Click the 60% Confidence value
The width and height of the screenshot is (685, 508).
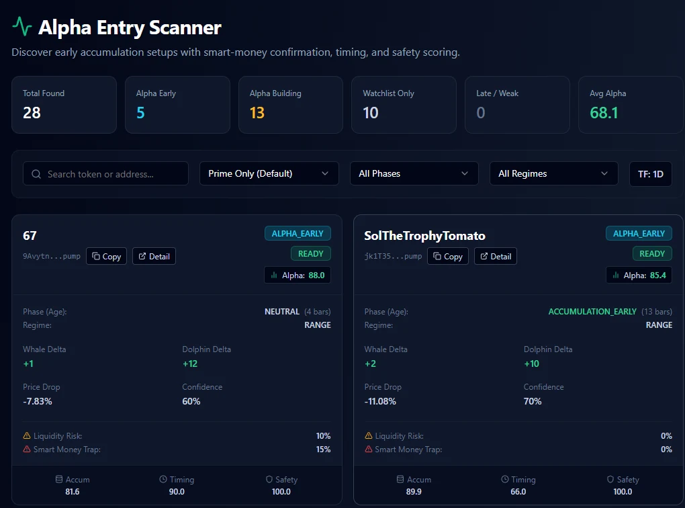click(191, 401)
